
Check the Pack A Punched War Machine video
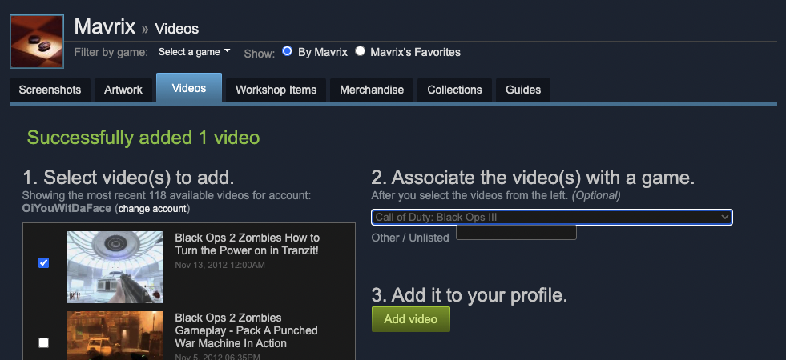(43, 343)
